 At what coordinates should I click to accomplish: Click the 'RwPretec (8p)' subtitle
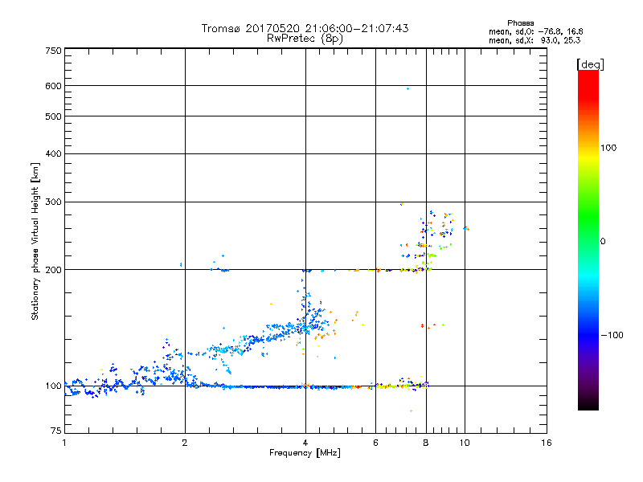click(305, 39)
